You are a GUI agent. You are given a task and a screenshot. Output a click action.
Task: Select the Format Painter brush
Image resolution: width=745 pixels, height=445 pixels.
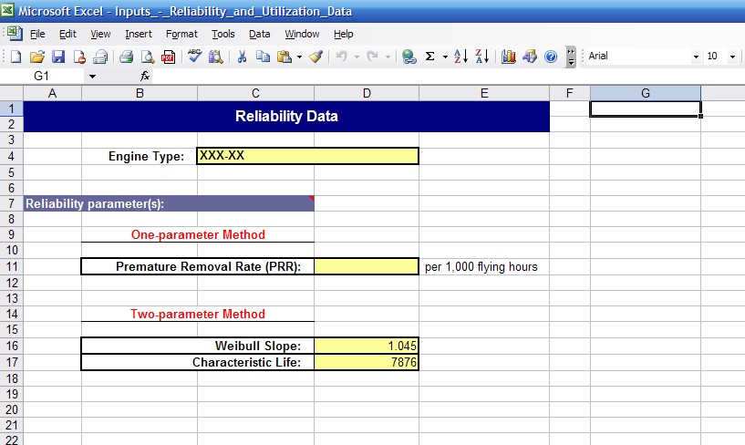[316, 57]
